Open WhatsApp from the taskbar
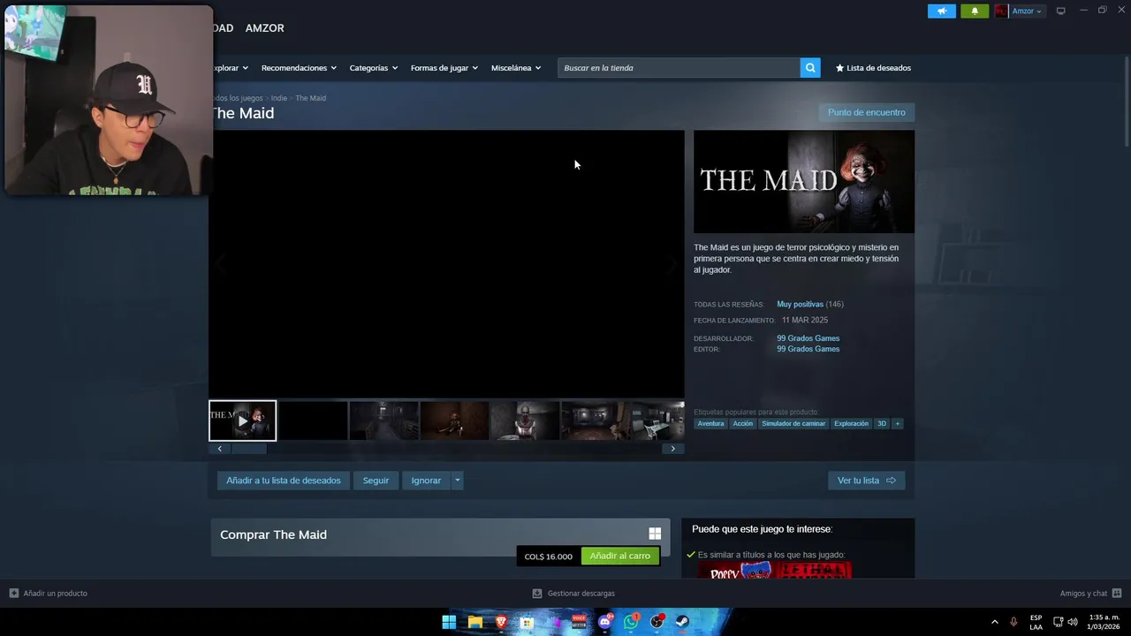The image size is (1131, 636). [631, 622]
